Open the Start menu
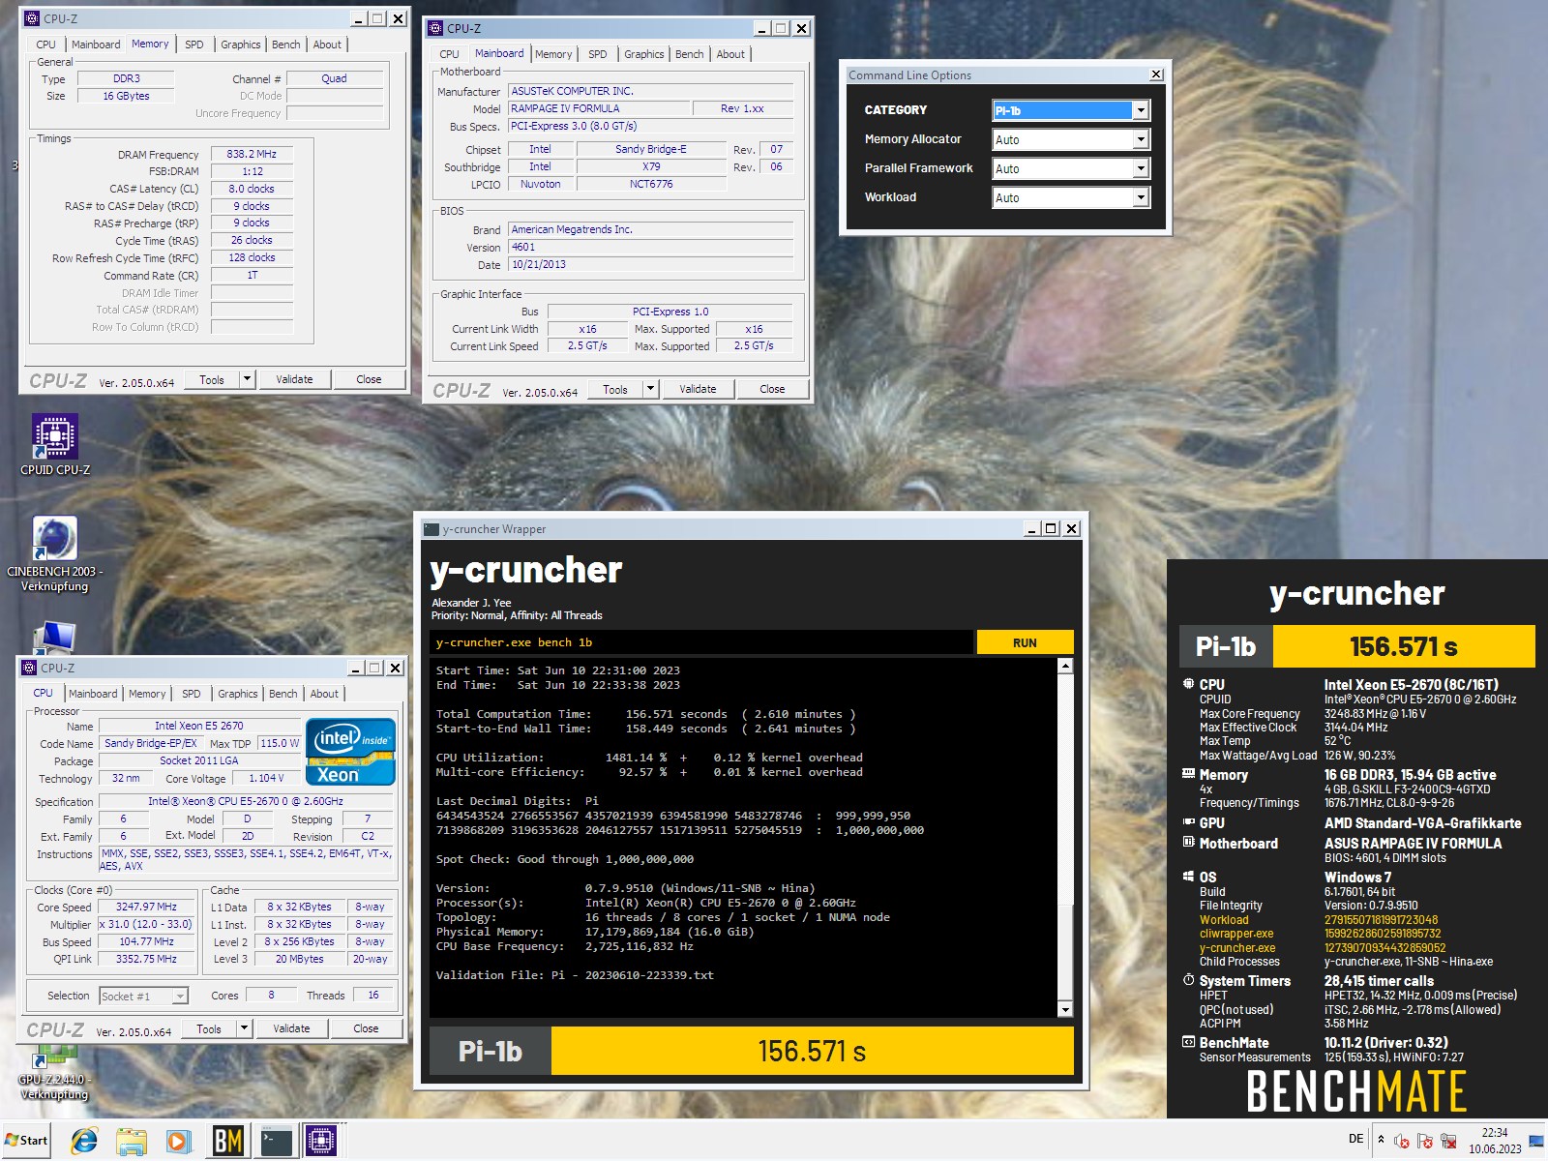Screen dimensions: 1548x1161 point(26,1140)
